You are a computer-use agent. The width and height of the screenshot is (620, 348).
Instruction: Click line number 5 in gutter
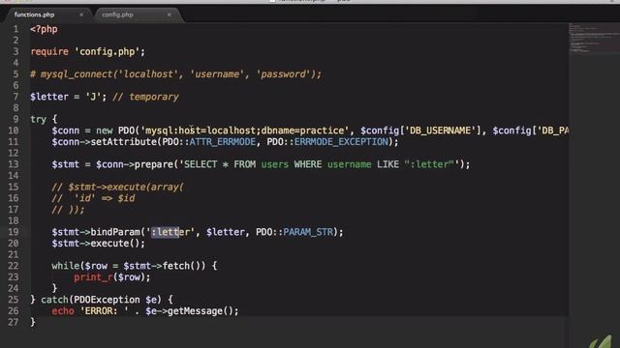pos(15,74)
